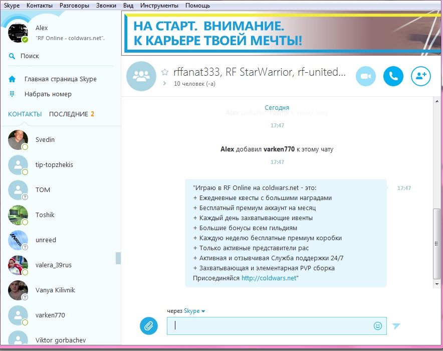
Task: Click the varken770 avatar icon
Action: click(x=18, y=315)
